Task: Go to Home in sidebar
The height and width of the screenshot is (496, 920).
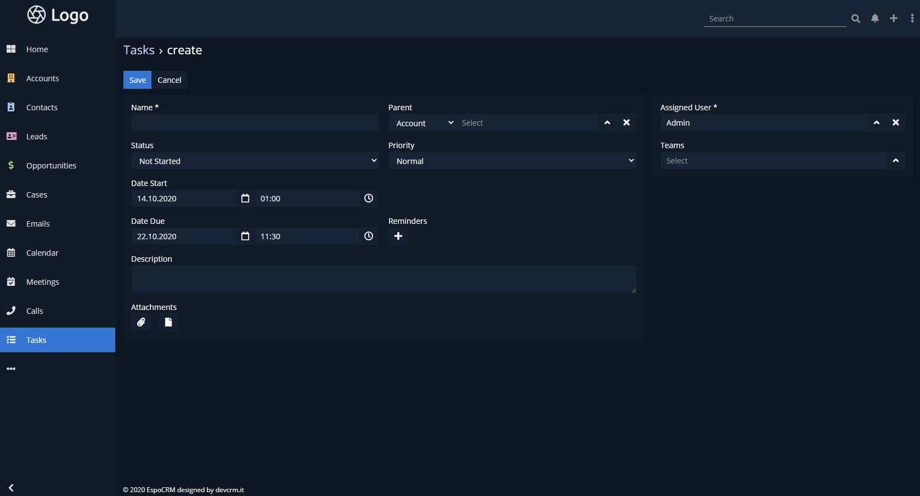Action: pyautogui.click(x=58, y=49)
